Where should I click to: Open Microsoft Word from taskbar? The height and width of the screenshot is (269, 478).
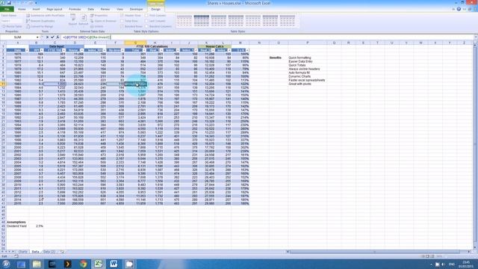click(x=114, y=264)
